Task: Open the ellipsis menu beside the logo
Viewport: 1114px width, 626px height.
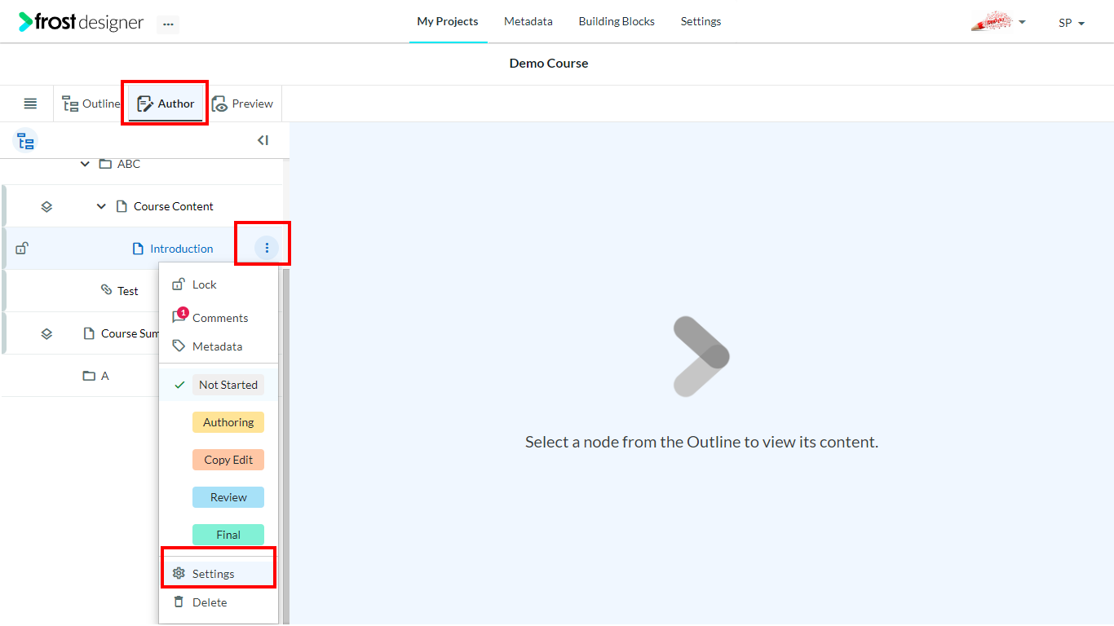Action: click(168, 24)
